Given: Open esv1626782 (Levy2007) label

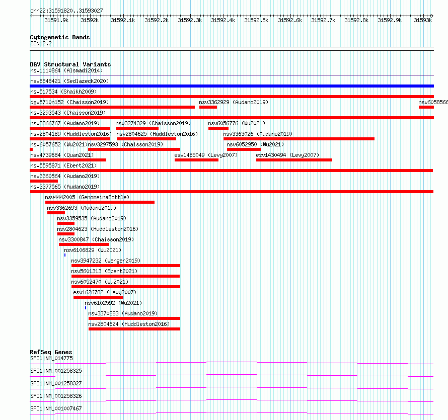Looking at the screenshot, I should [x=105, y=292].
